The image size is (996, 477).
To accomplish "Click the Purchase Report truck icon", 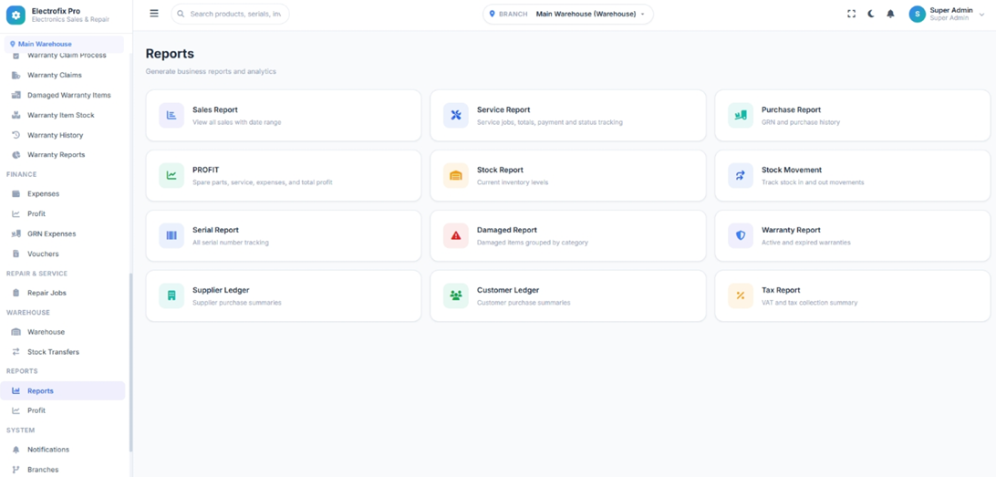I will 741,116.
